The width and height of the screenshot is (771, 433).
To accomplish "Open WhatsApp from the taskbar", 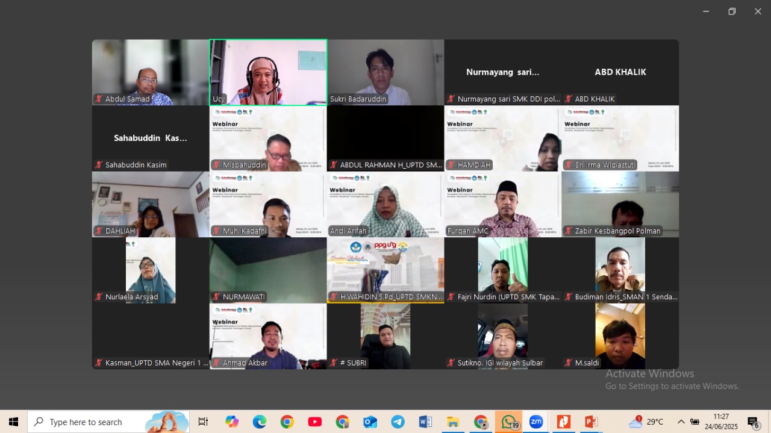I will tap(508, 422).
